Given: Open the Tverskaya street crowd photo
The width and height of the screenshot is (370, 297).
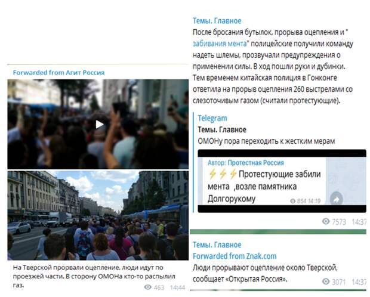Looking at the screenshot, I should [98, 216].
